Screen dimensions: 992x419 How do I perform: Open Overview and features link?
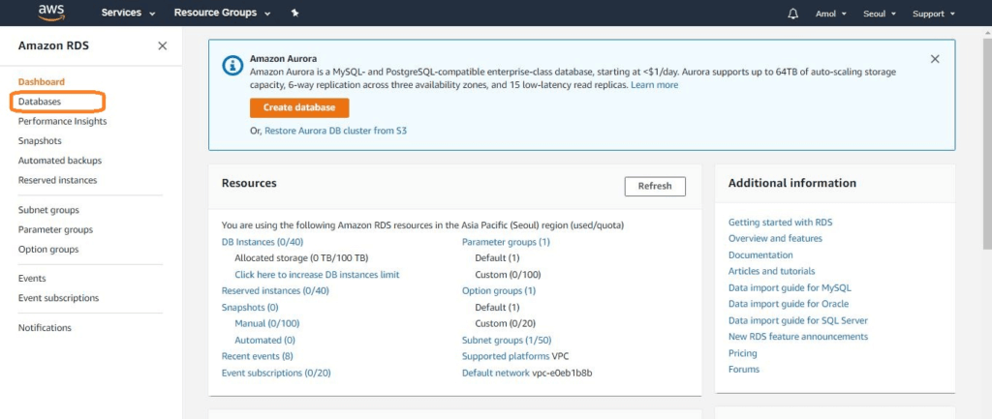pos(775,238)
